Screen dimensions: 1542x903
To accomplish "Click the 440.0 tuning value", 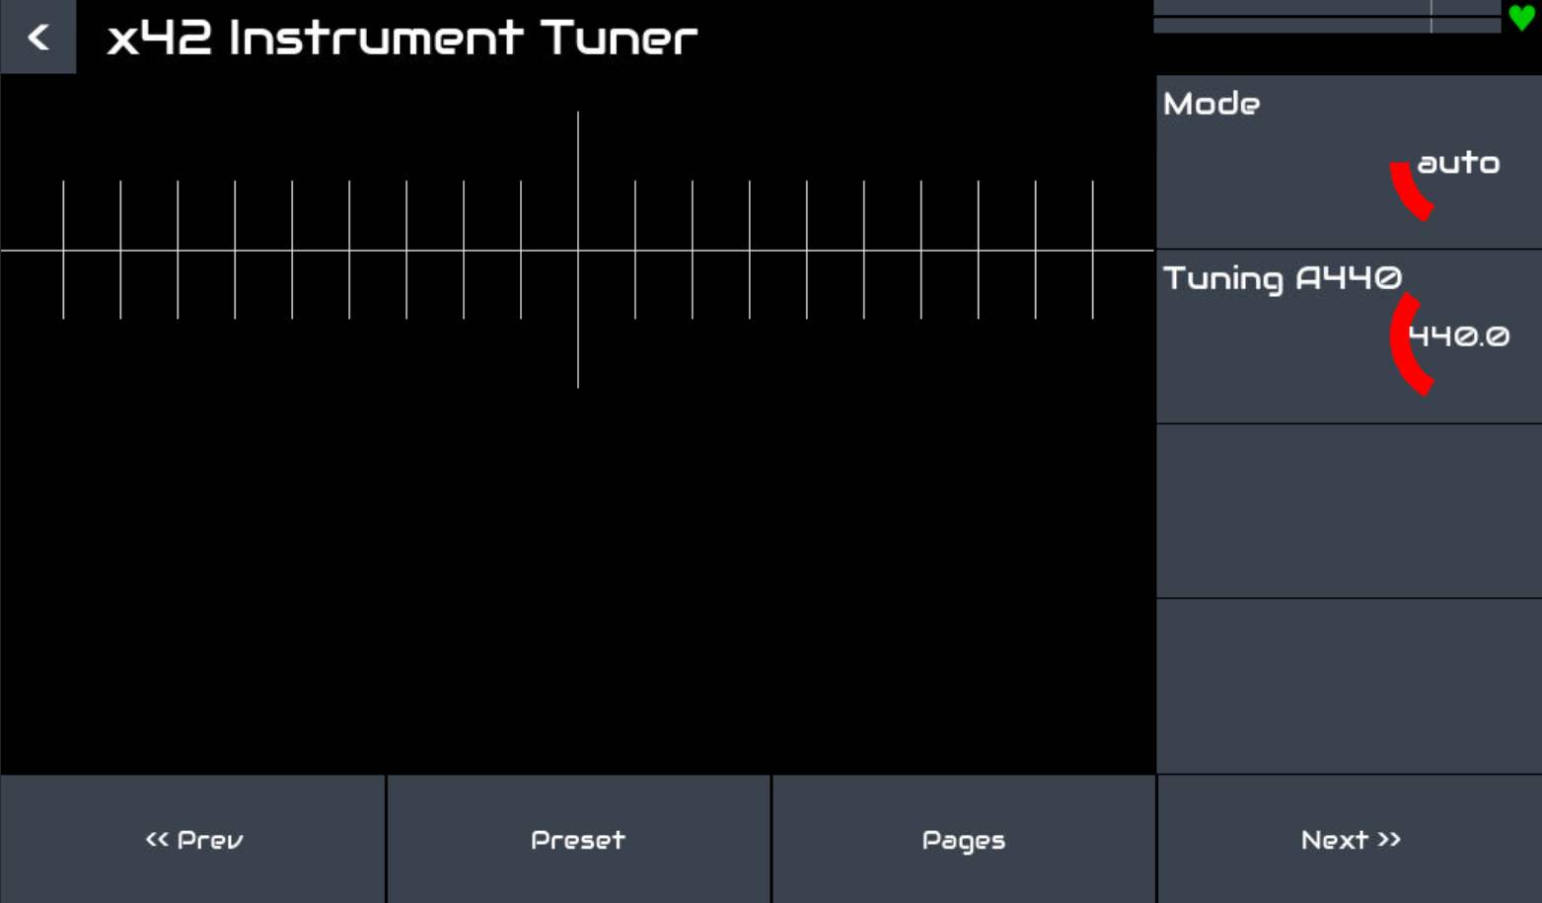I will pyautogui.click(x=1458, y=337).
